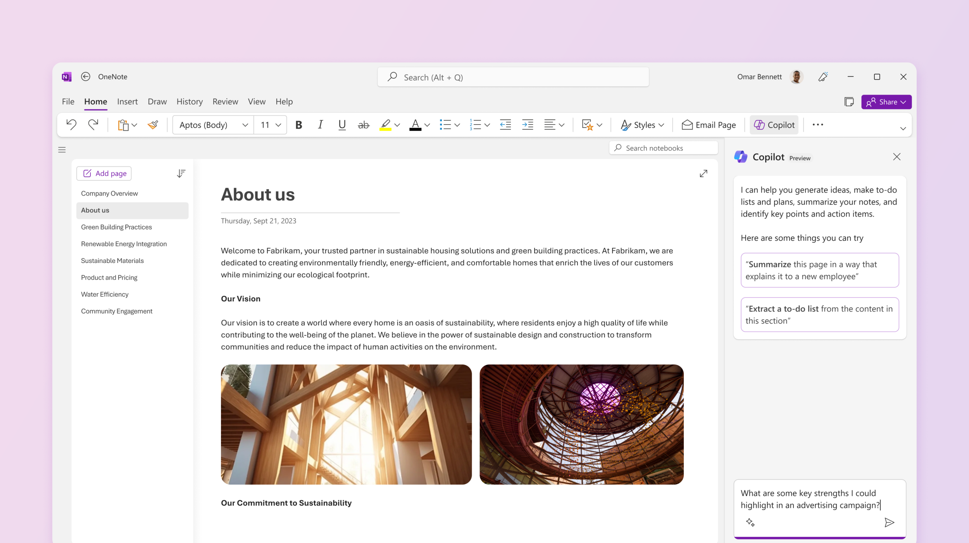Open the Green Building Practices page
This screenshot has width=969, height=543.
pyautogui.click(x=116, y=227)
